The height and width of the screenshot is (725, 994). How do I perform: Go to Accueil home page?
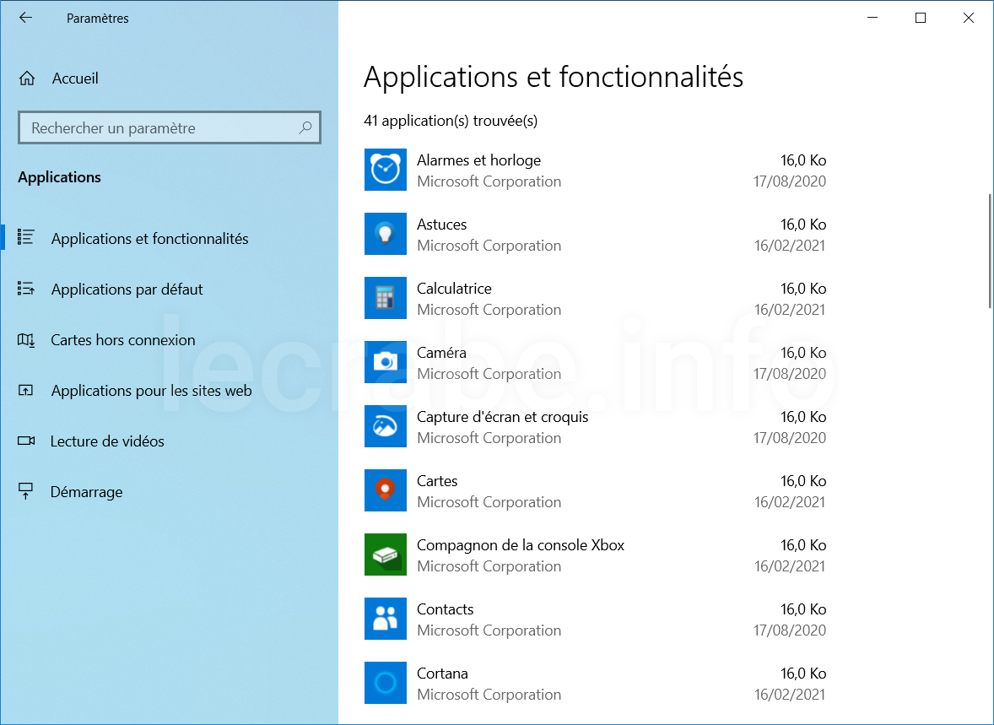coord(75,78)
